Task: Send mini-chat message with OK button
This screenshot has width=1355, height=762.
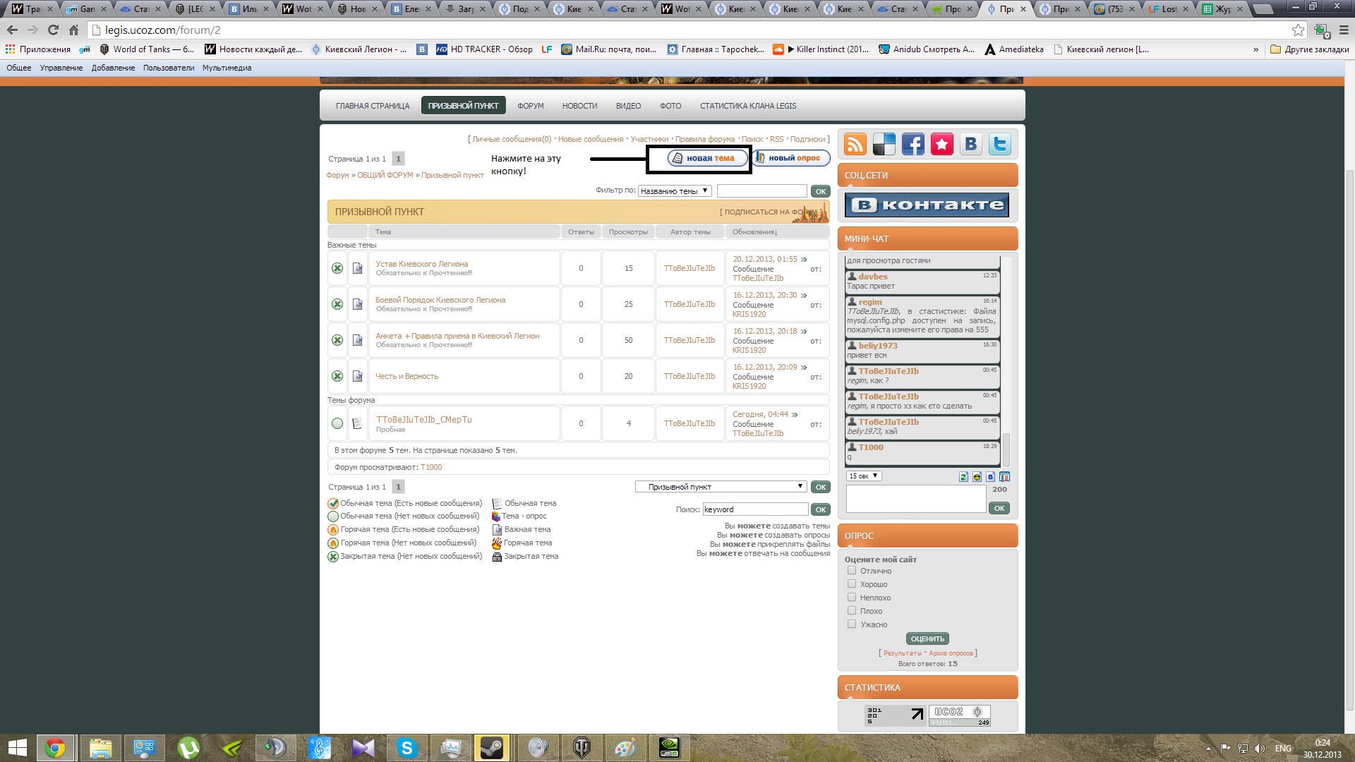Action: coord(999,508)
